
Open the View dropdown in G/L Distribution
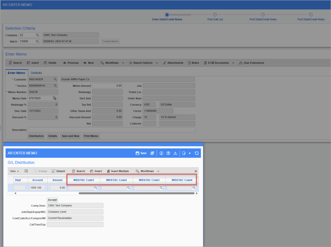15,171
